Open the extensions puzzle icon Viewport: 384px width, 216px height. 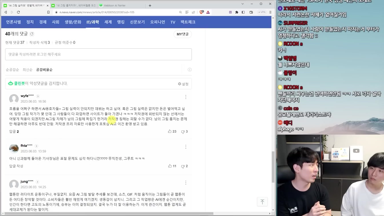point(237,12)
